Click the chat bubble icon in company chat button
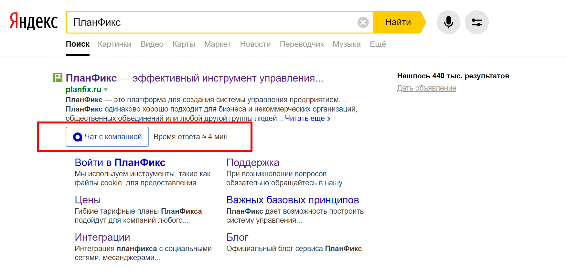Screen dimensions: 567x273 [x=78, y=137]
